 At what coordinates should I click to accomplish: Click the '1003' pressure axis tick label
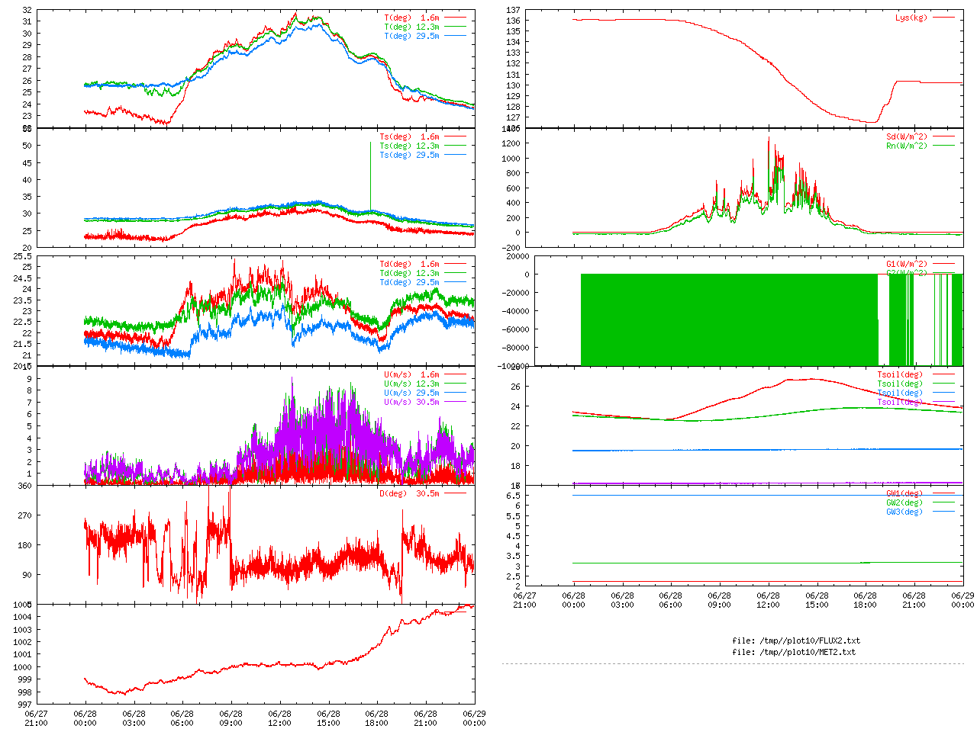[x=22, y=630]
